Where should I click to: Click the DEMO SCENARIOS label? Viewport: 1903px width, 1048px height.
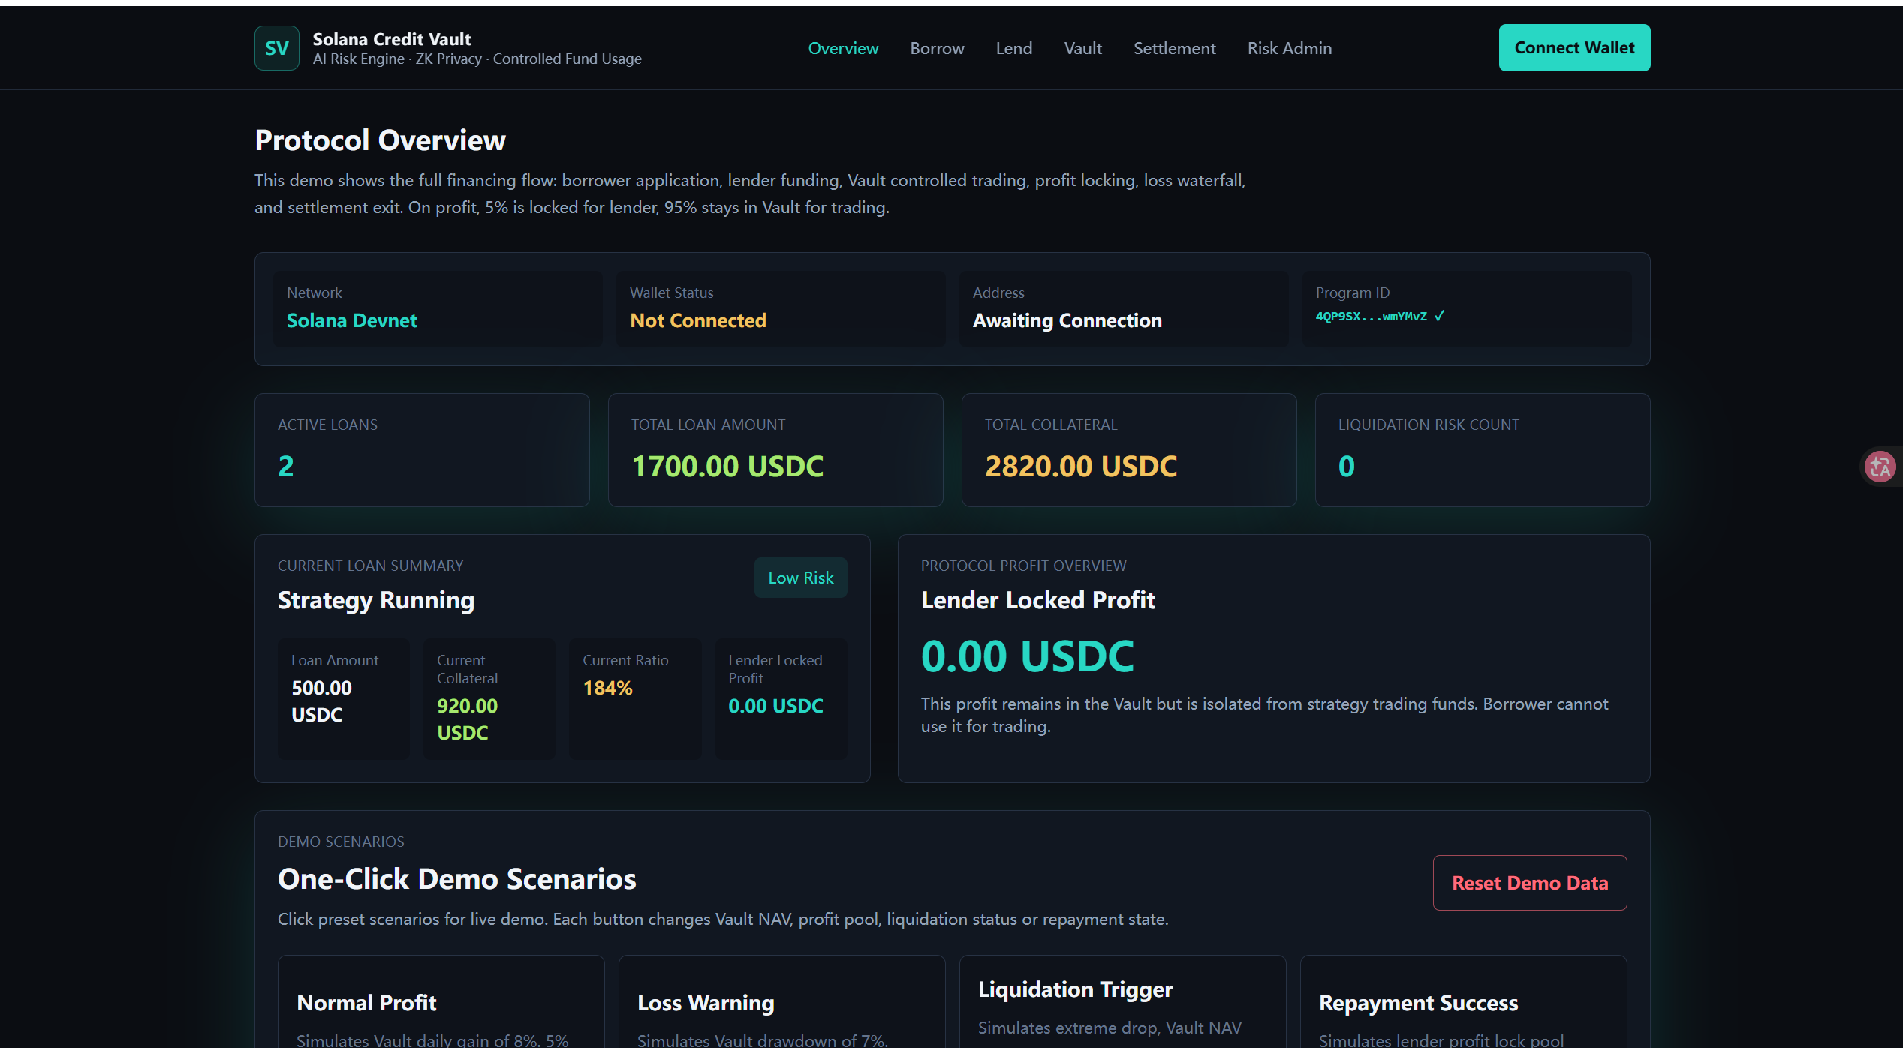341,842
